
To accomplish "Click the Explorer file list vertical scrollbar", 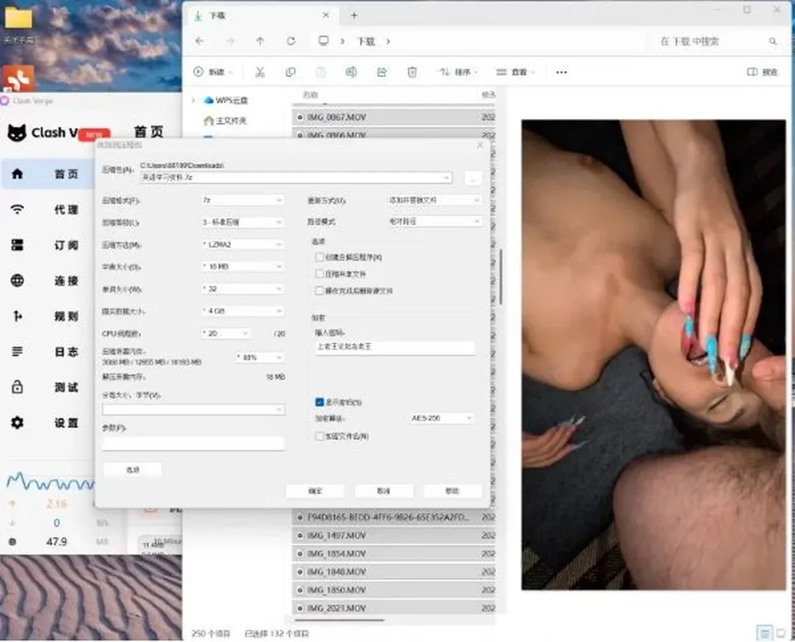I will [501, 276].
